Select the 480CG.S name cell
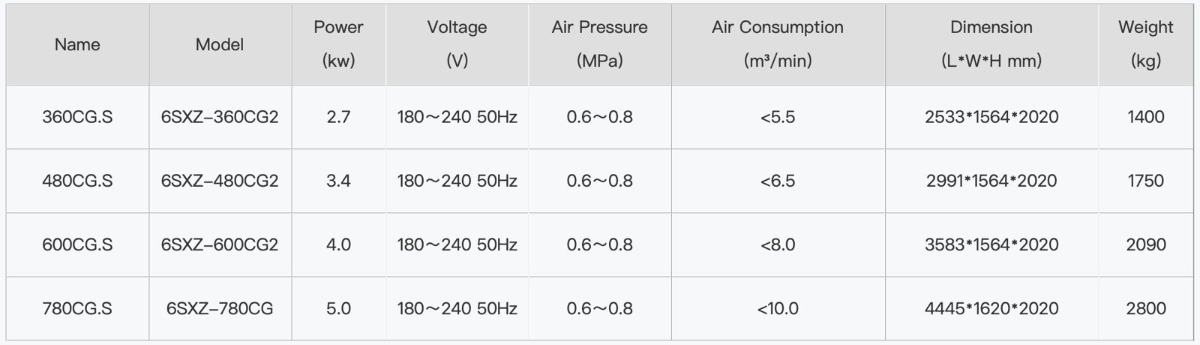1200x345 pixels. [x=77, y=181]
